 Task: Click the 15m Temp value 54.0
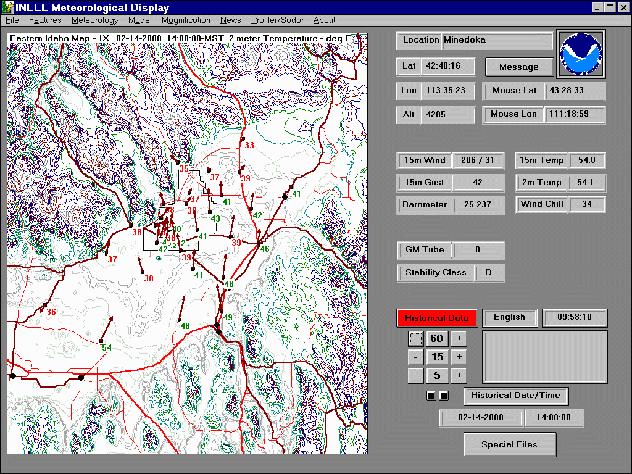(586, 160)
